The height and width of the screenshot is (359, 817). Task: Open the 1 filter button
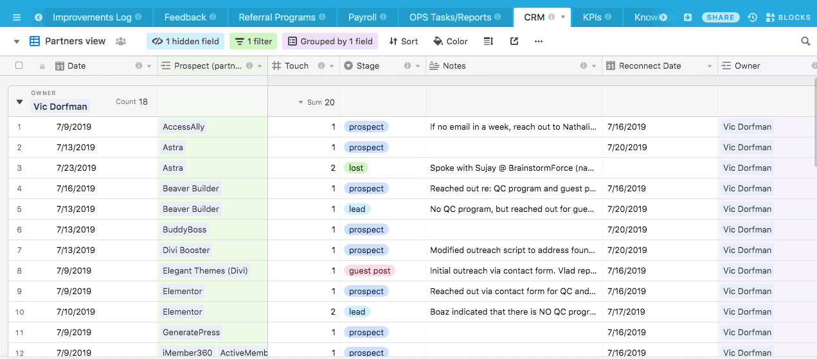[x=253, y=41]
